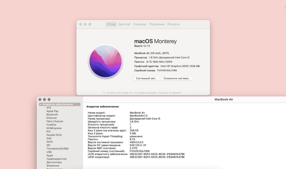Open the Ресурси tab
Viewport: 286px width, 169px height.
coord(174,24)
